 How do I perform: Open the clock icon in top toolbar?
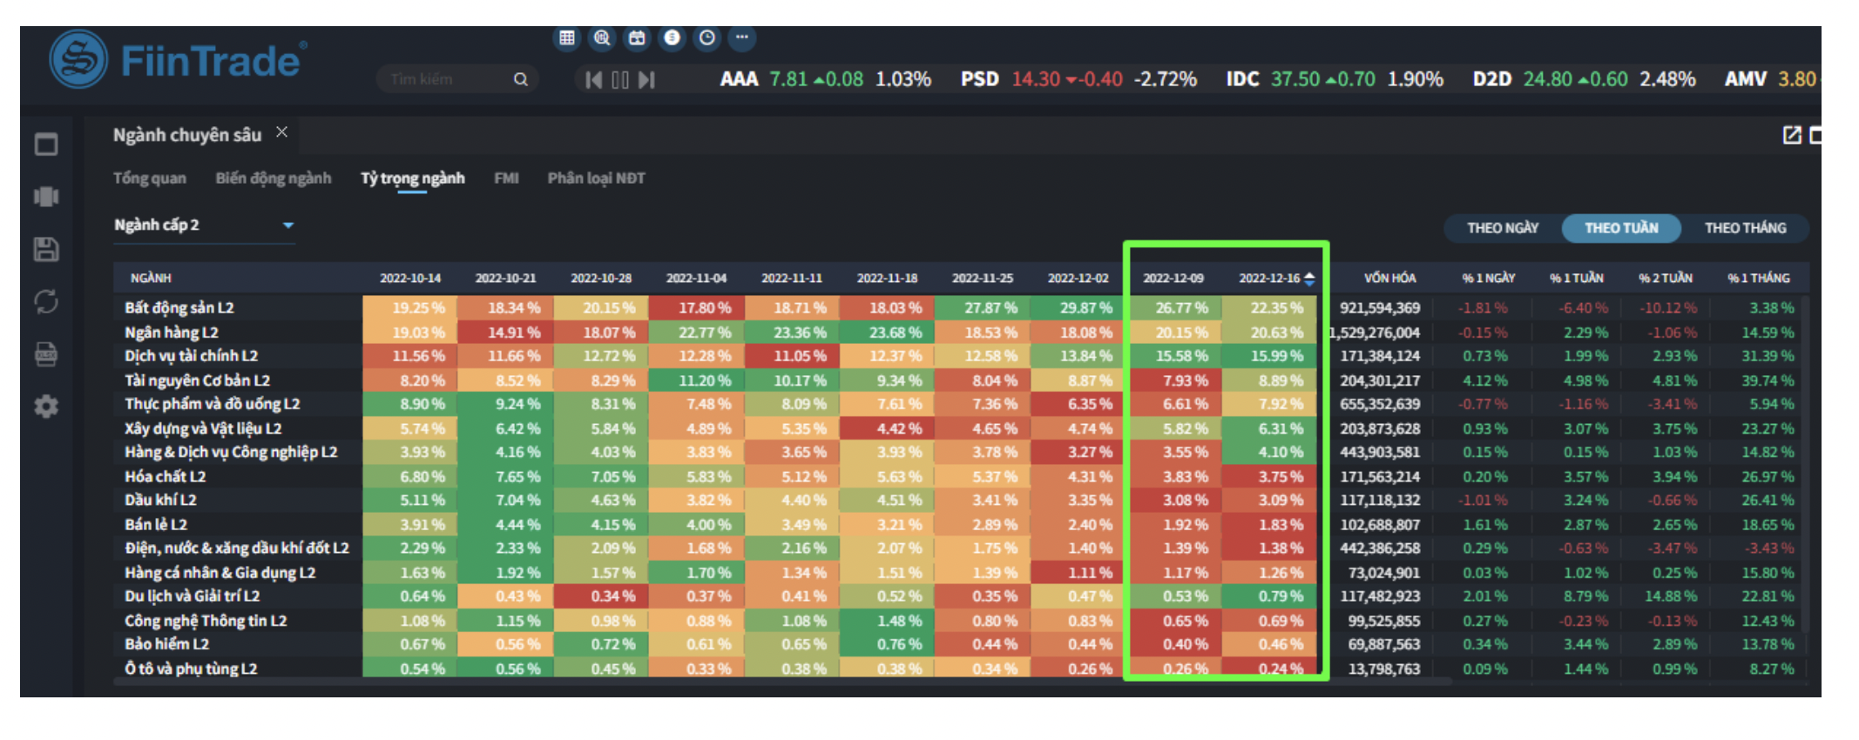[x=707, y=37]
